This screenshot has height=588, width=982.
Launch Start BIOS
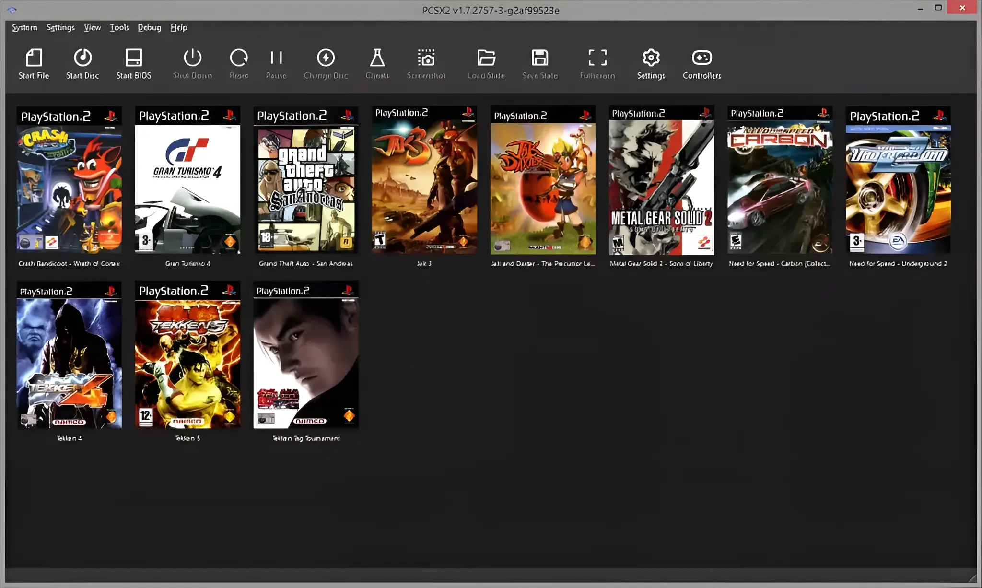tap(134, 62)
